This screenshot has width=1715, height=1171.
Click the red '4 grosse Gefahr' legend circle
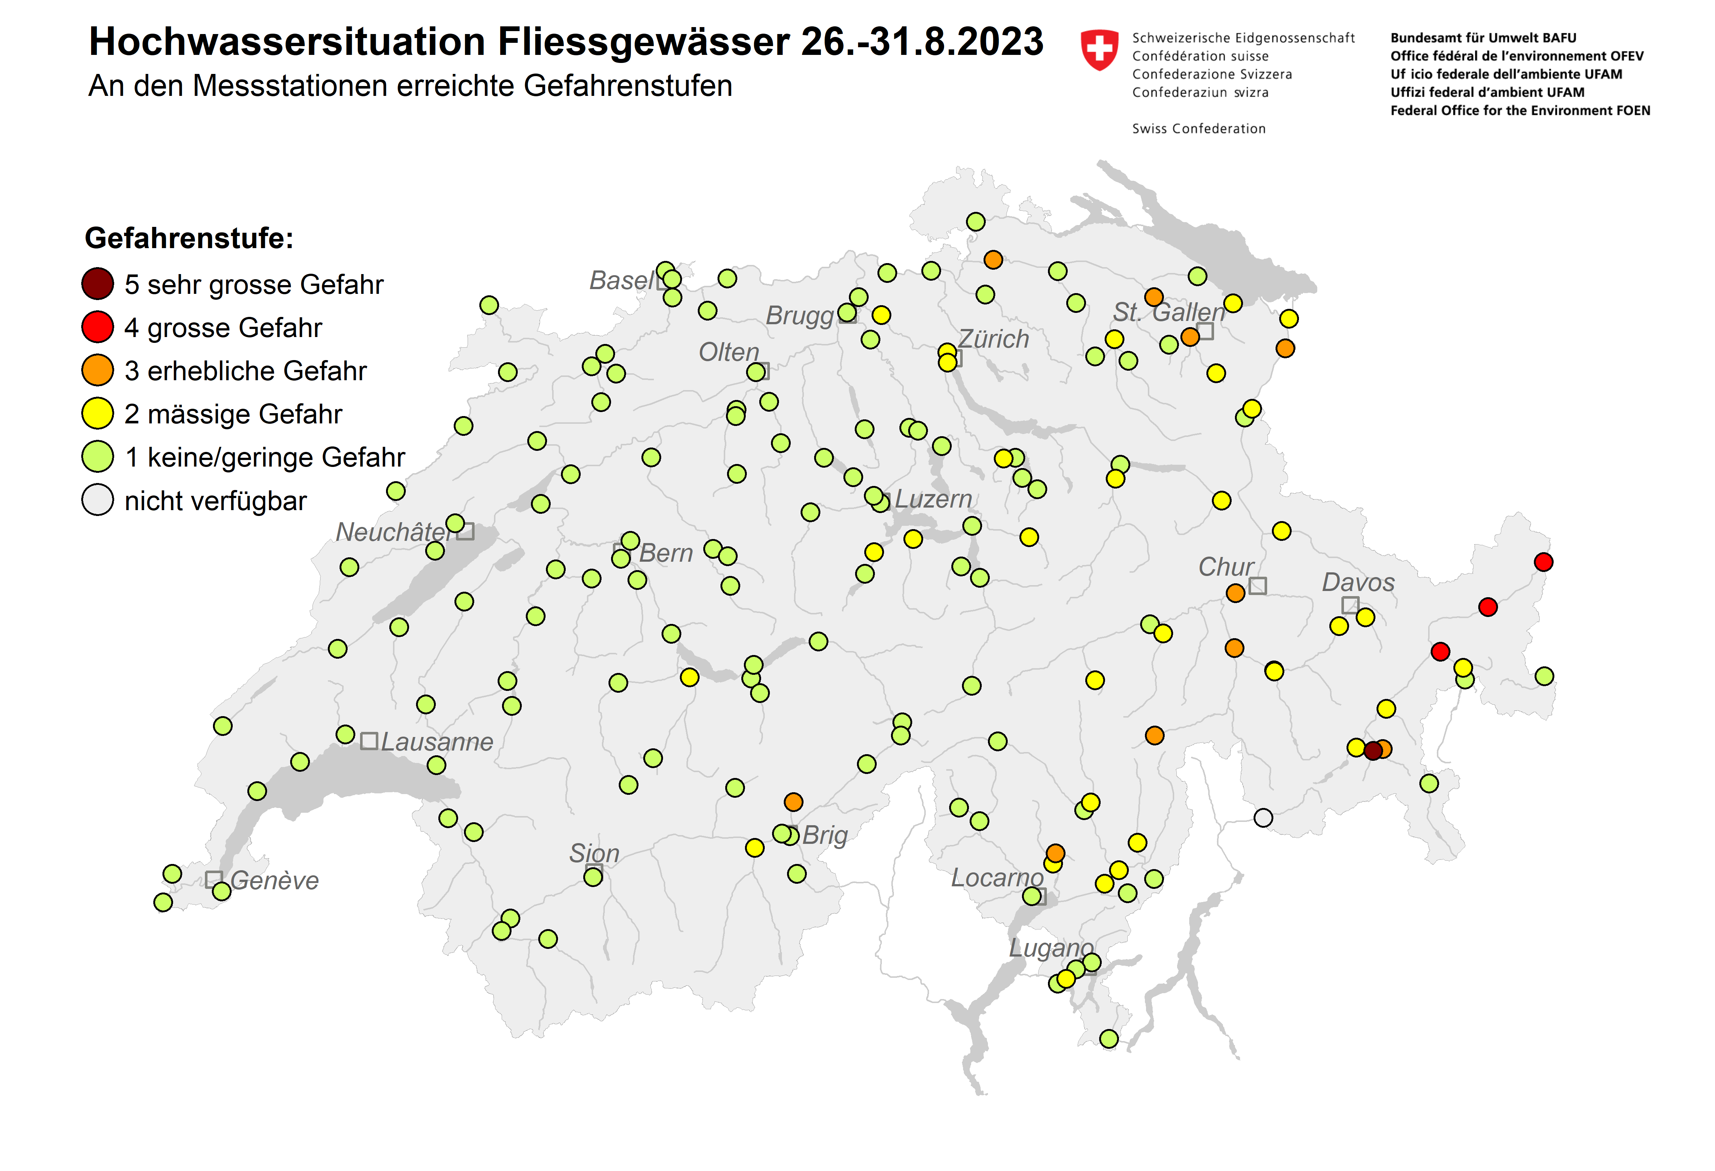97,327
